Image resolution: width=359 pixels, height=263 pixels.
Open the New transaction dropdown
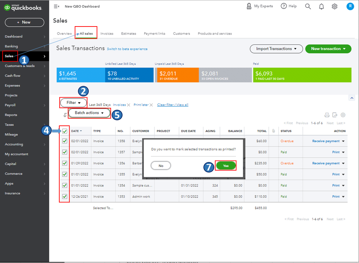(x=328, y=49)
